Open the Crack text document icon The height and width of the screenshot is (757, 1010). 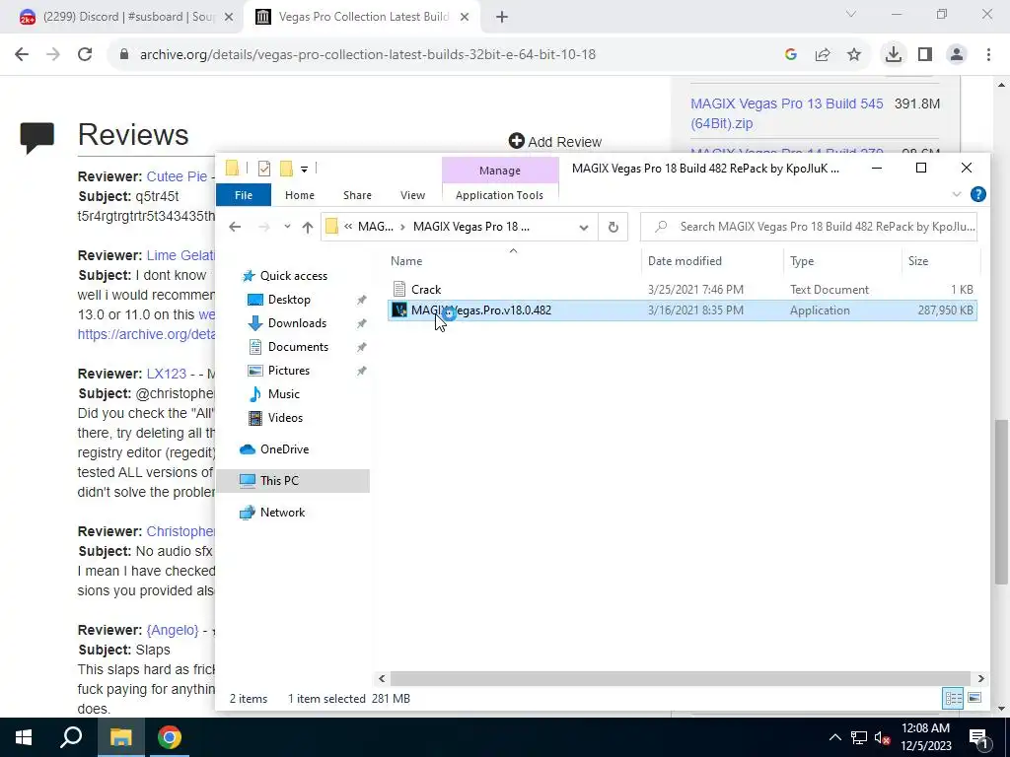tap(399, 289)
